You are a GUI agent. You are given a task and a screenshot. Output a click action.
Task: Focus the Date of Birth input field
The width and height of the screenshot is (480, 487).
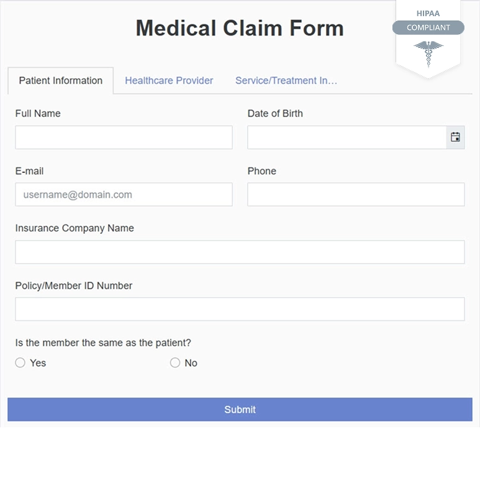point(346,137)
